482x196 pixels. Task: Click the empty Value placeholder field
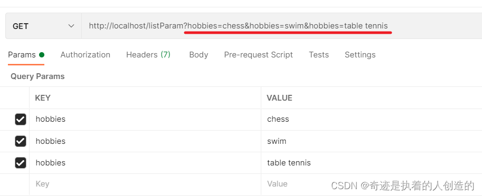(372, 184)
